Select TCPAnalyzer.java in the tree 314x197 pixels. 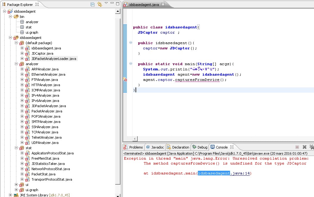click(44, 132)
